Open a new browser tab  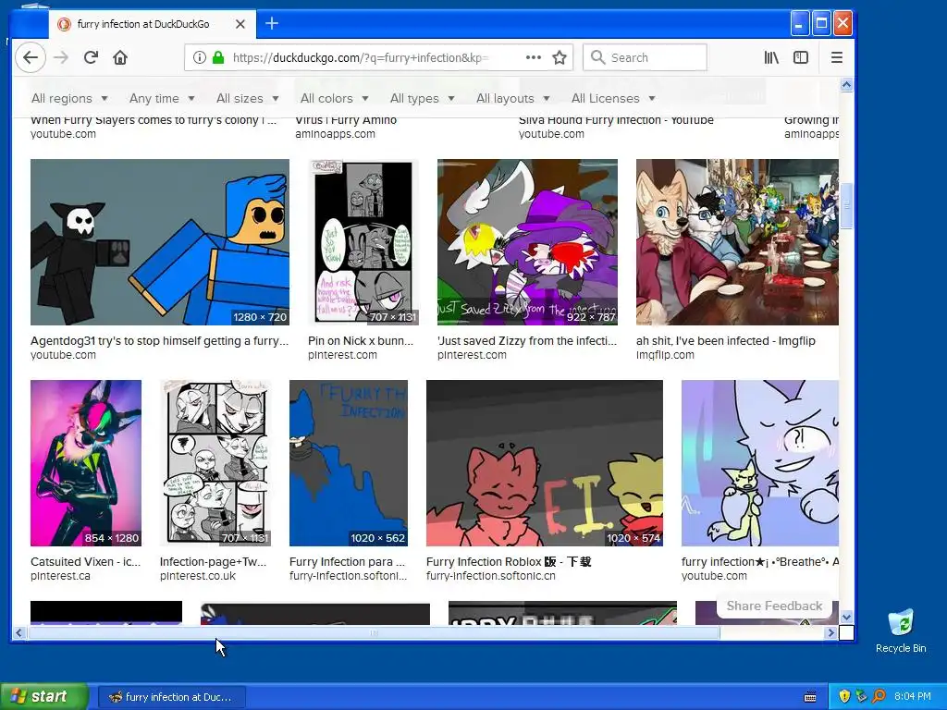pyautogui.click(x=272, y=23)
